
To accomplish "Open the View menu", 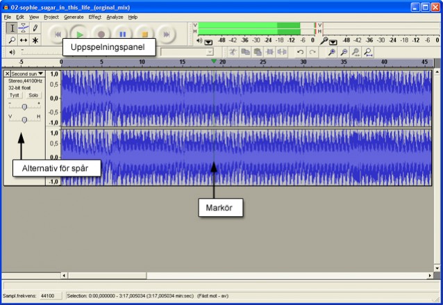I will (34, 17).
